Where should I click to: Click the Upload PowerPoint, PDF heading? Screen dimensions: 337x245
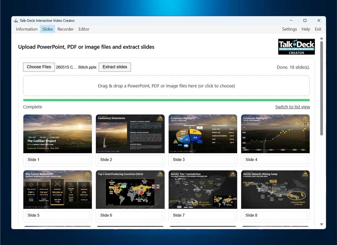tap(86, 47)
